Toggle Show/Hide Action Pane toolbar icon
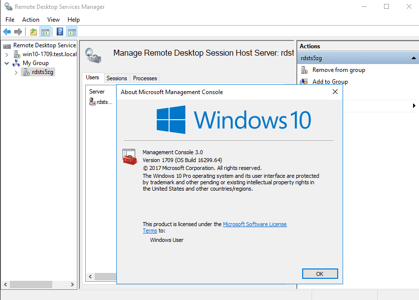419x300 pixels. [72, 32]
